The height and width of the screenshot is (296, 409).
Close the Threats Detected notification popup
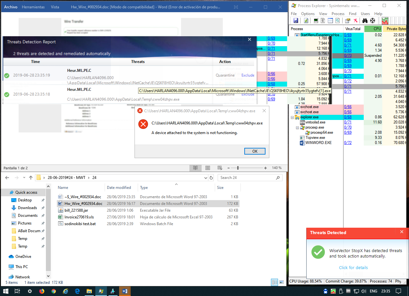click(x=402, y=232)
